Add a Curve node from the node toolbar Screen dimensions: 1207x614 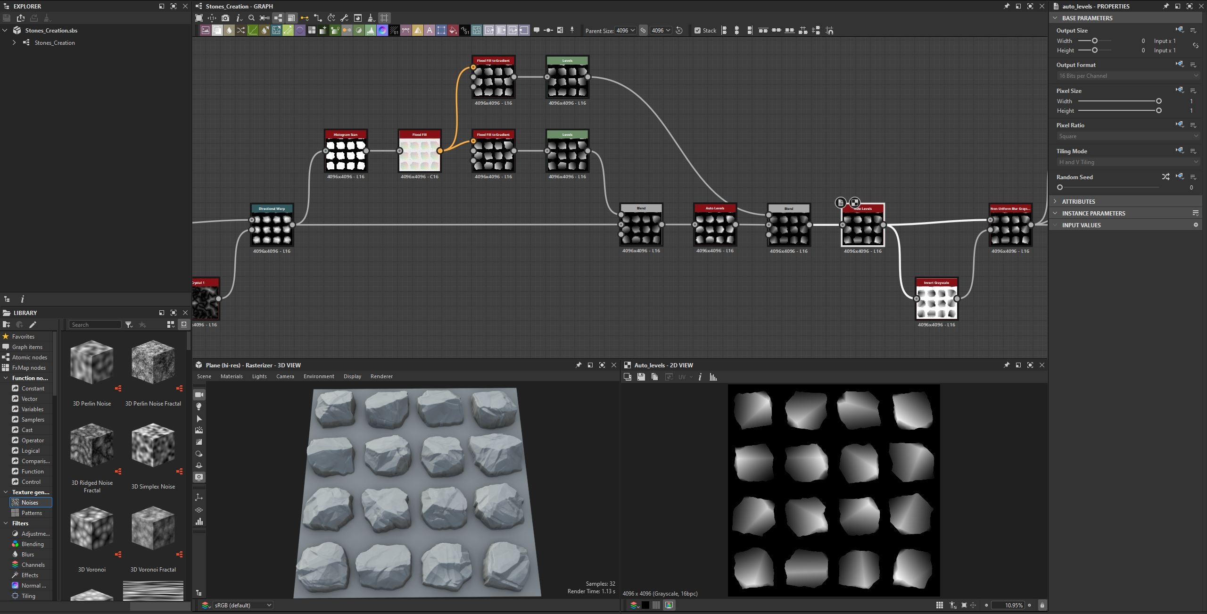tap(253, 31)
